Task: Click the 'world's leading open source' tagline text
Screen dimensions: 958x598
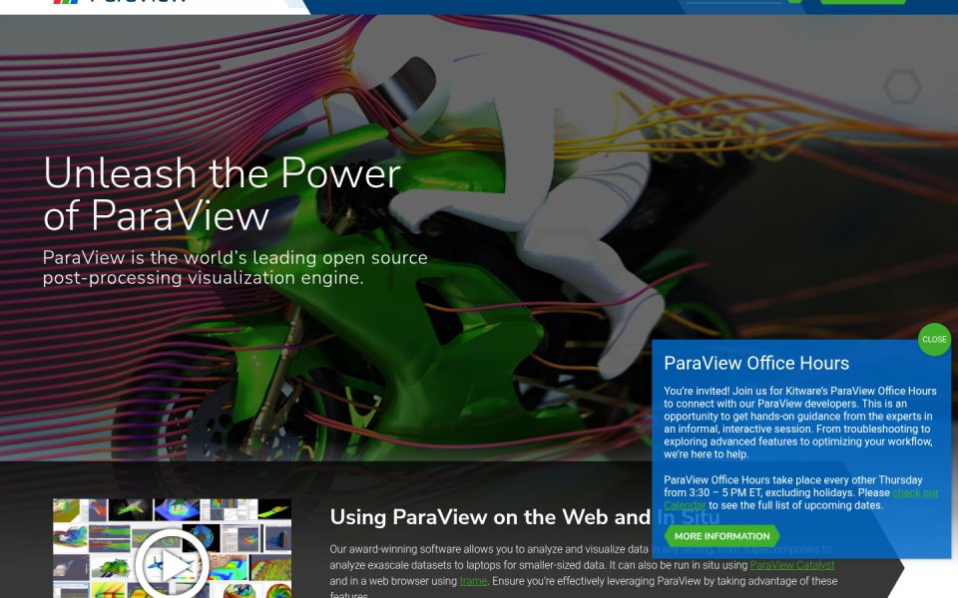Action: click(x=235, y=267)
